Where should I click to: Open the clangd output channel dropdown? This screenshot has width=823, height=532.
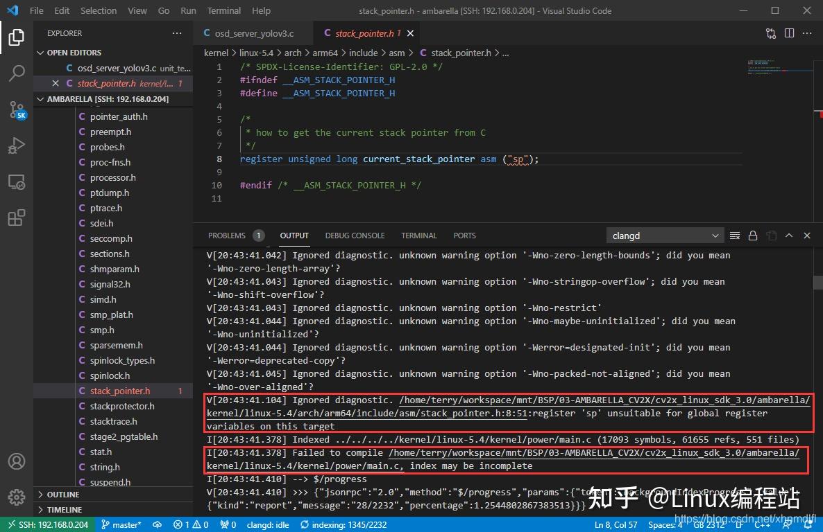click(664, 236)
